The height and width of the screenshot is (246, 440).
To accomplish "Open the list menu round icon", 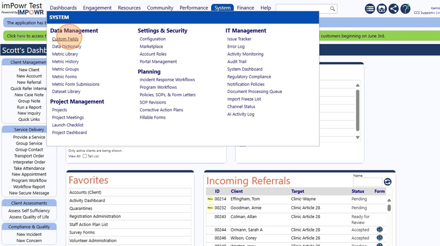I will click(370, 9).
